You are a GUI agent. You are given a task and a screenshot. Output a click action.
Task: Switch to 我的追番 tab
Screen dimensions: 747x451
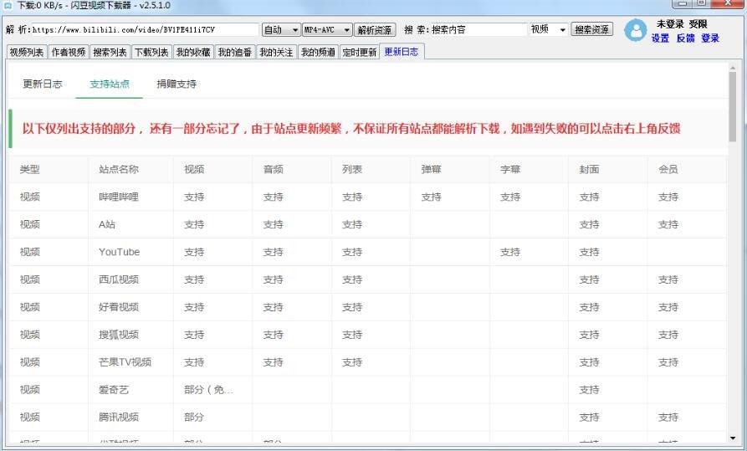[x=235, y=52]
